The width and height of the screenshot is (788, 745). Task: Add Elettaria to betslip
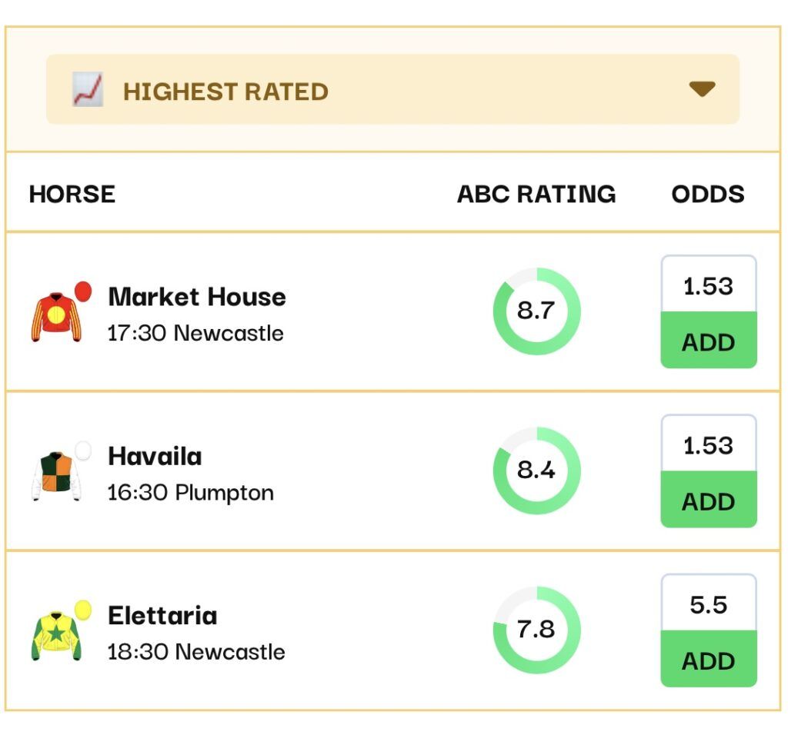point(708,660)
